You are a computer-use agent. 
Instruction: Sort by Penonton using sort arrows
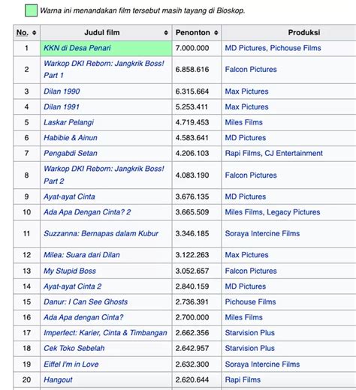pyautogui.click(x=216, y=33)
